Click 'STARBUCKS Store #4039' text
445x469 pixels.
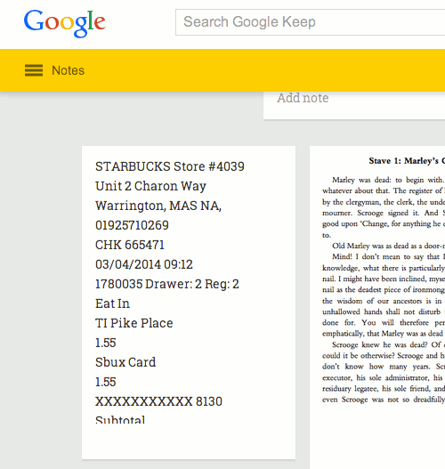[x=170, y=166]
